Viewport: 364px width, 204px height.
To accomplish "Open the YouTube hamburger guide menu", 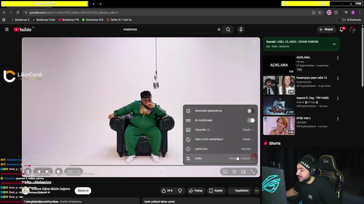I will pyautogui.click(x=7, y=29).
